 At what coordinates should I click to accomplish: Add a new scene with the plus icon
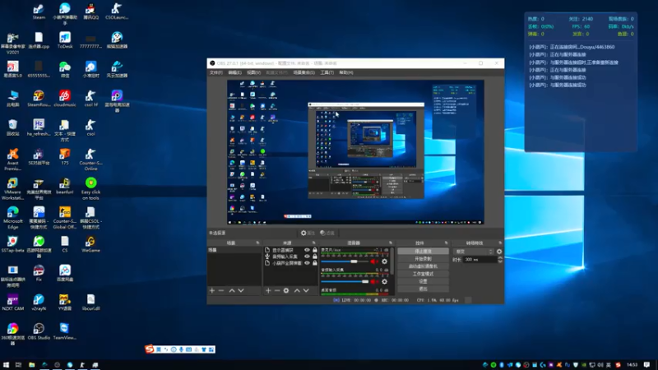(x=212, y=290)
